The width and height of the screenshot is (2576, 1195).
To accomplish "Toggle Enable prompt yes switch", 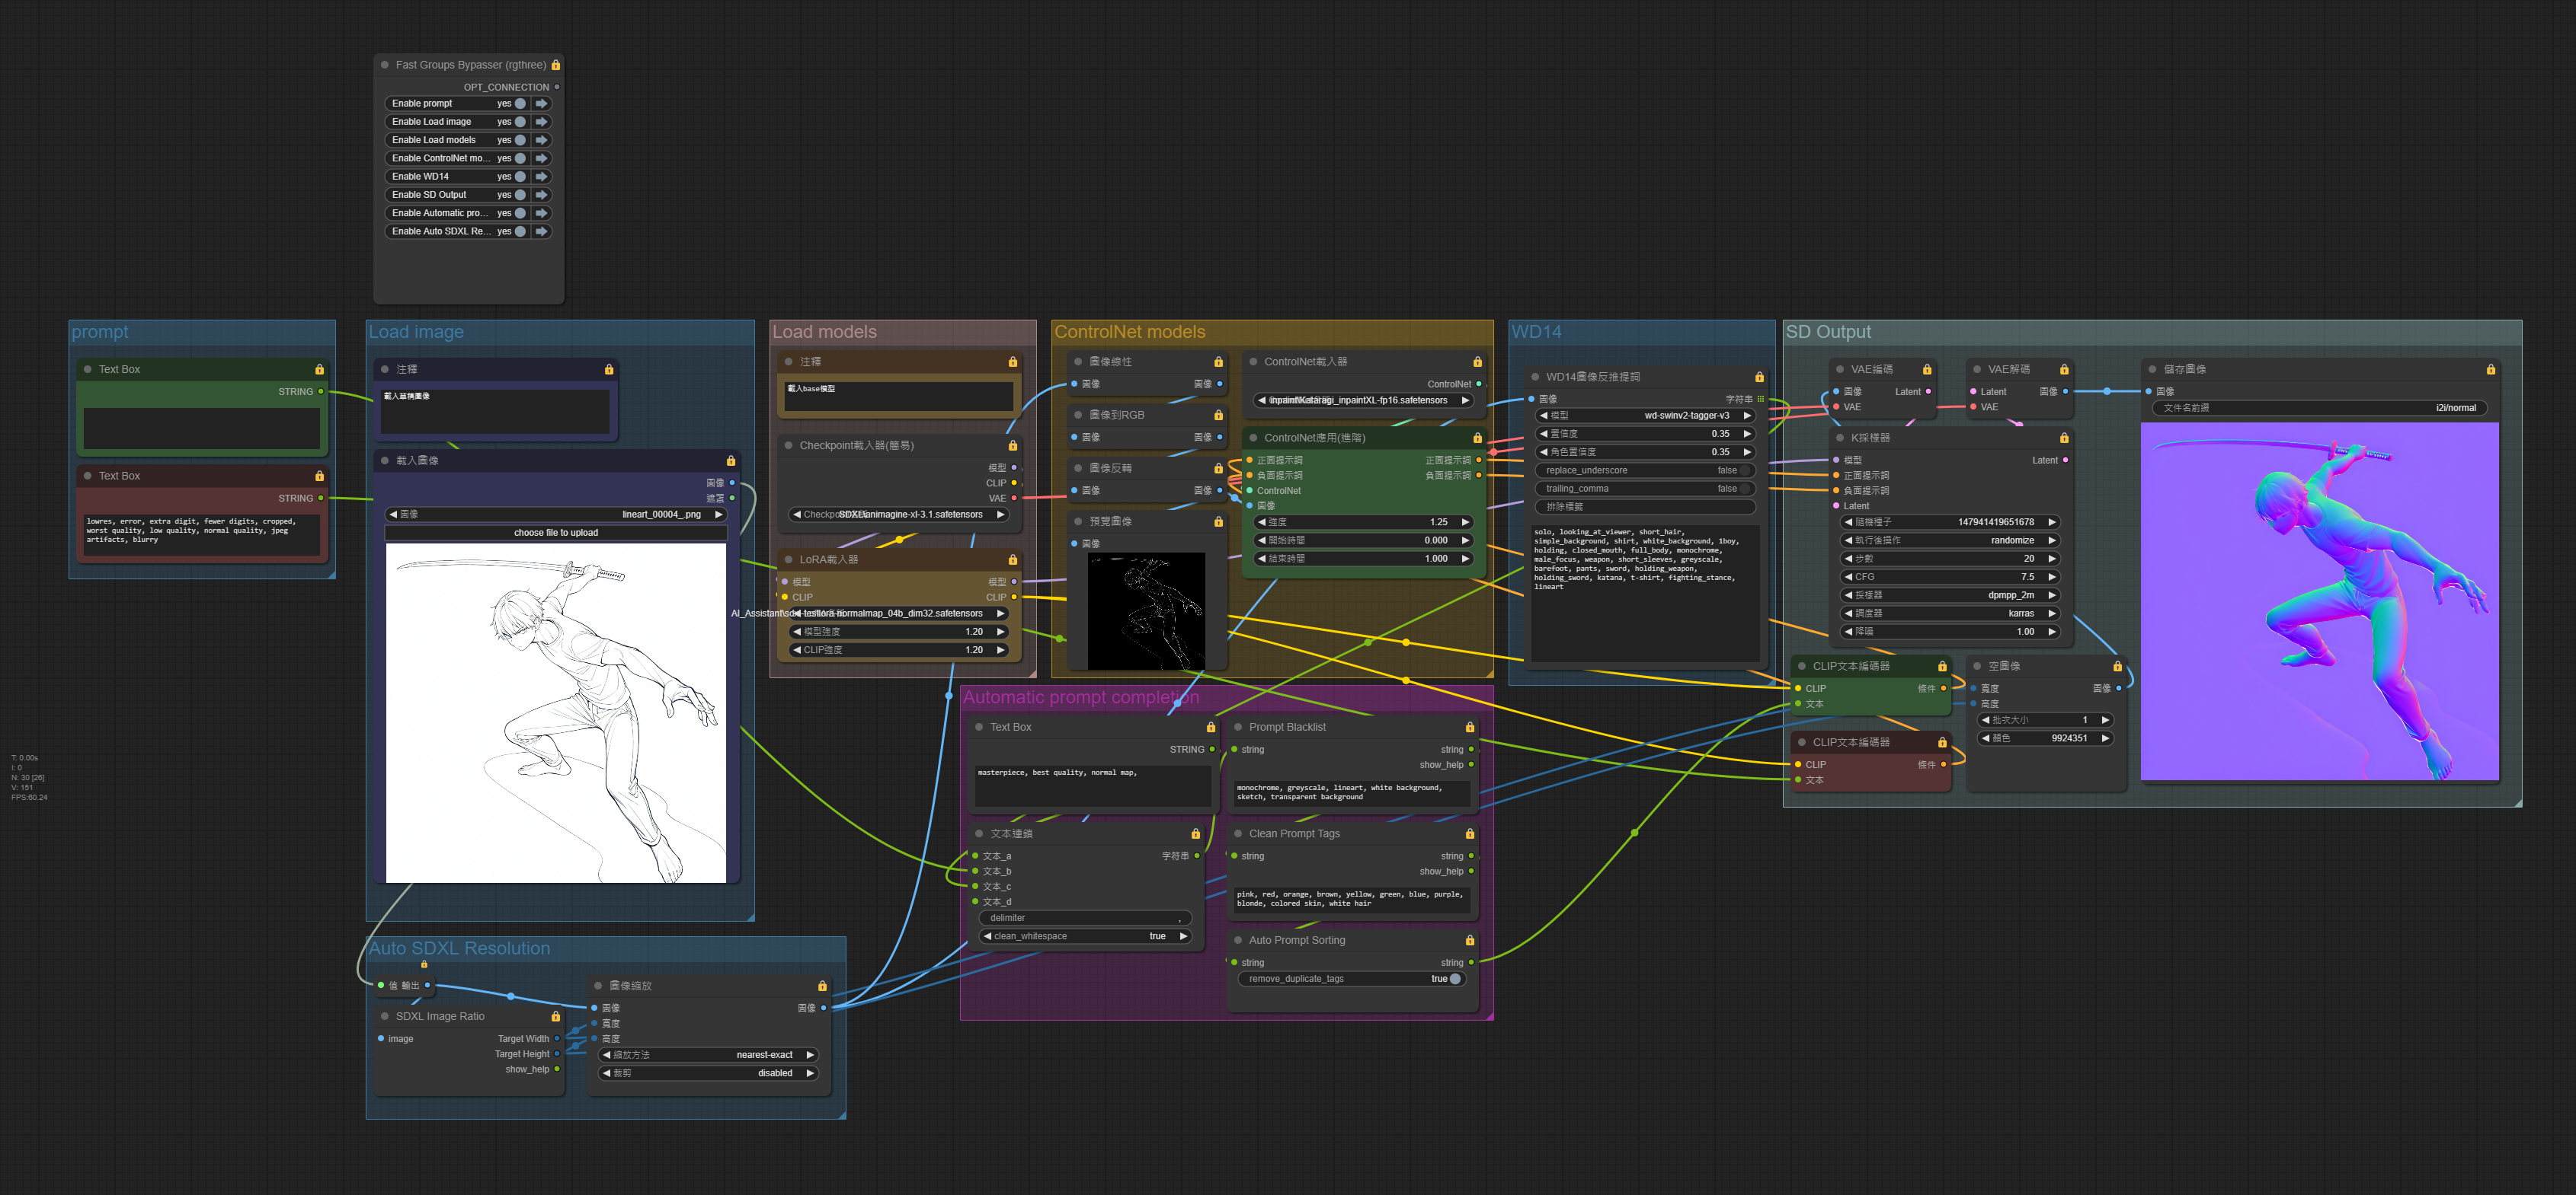I will 520,104.
